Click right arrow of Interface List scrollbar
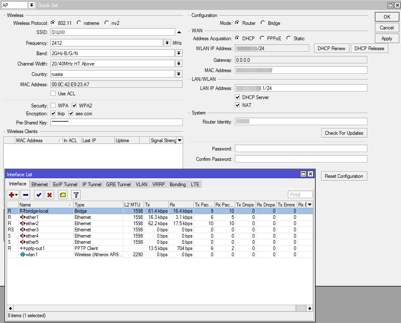The width and height of the screenshot is (401, 323). [310, 308]
